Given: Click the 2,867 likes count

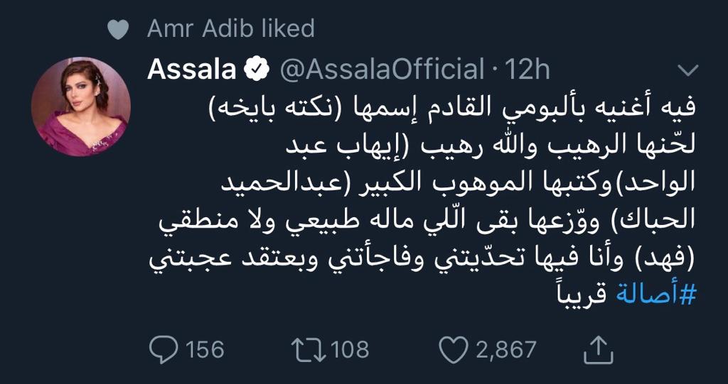Looking at the screenshot, I should click(505, 350).
